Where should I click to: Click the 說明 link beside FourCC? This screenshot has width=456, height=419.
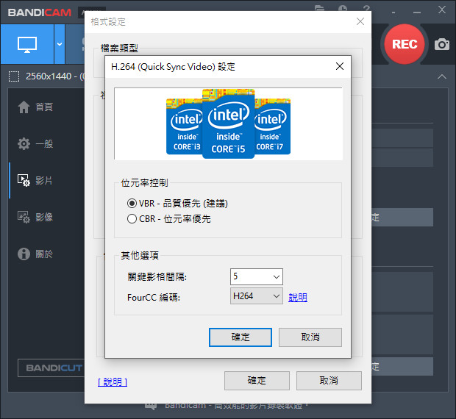tap(298, 297)
